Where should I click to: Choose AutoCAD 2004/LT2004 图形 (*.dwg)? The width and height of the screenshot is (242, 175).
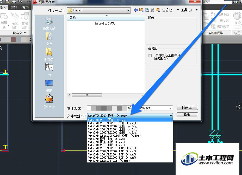(130, 129)
